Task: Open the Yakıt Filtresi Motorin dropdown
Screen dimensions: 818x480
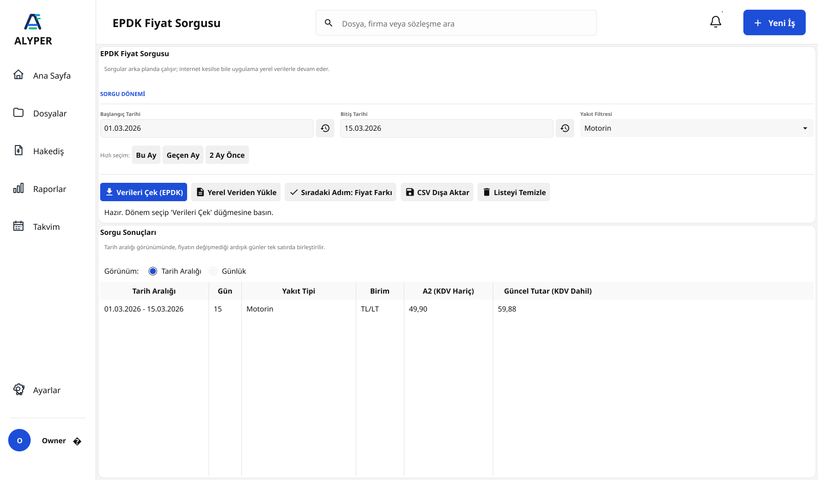Action: tap(696, 128)
